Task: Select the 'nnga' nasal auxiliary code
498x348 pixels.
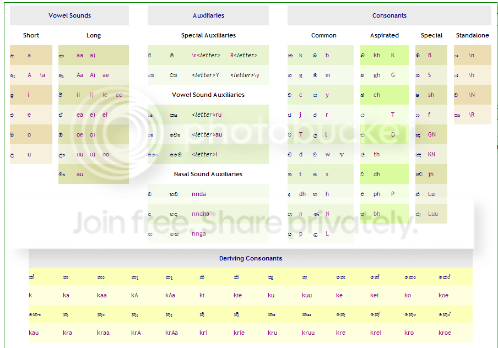Action: coord(199,233)
